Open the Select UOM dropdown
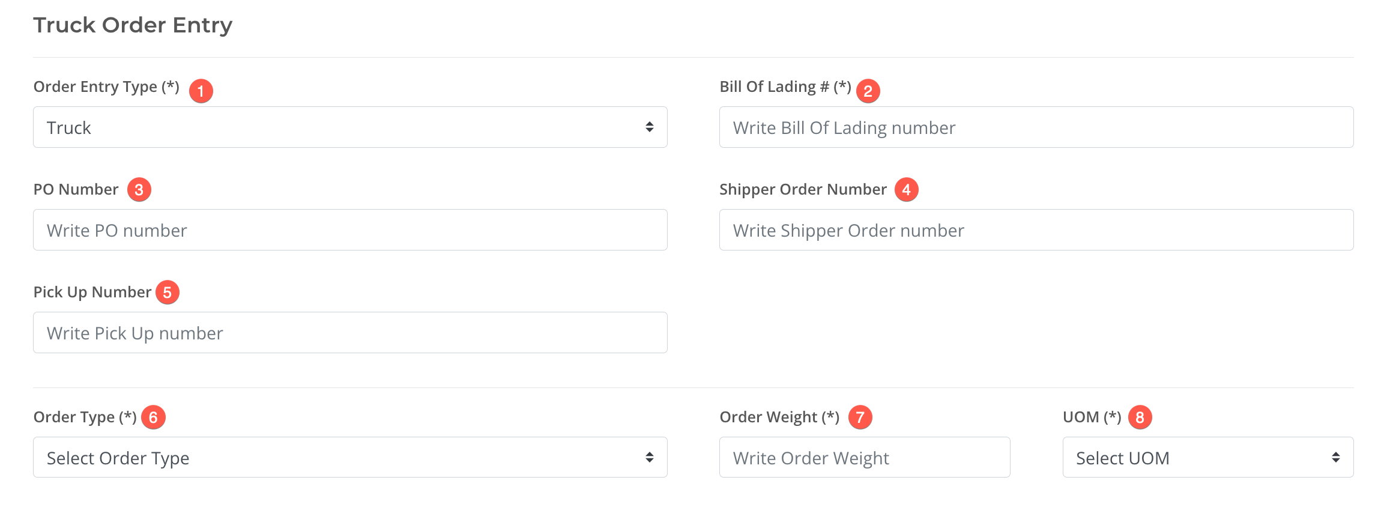Screen dimensions: 1387x507 pyautogui.click(x=1207, y=458)
